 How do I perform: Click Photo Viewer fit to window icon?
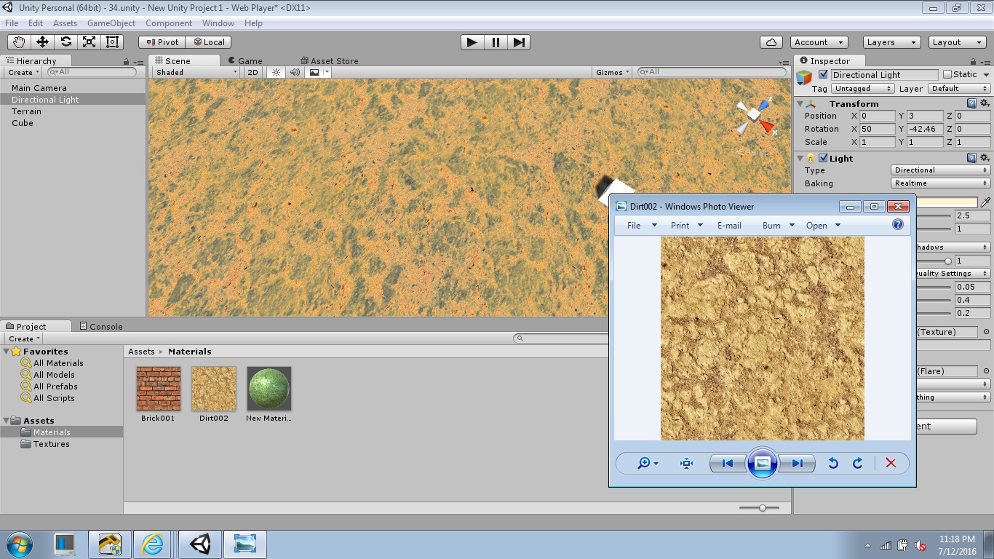click(x=686, y=463)
